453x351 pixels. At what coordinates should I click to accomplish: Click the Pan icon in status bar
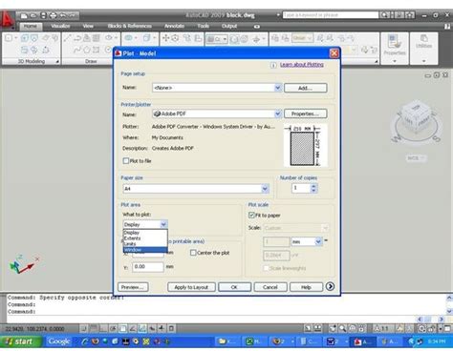click(x=333, y=328)
